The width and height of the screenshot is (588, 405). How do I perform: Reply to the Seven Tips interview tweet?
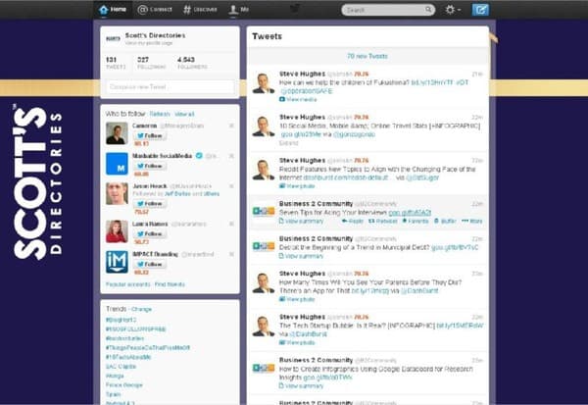click(350, 222)
